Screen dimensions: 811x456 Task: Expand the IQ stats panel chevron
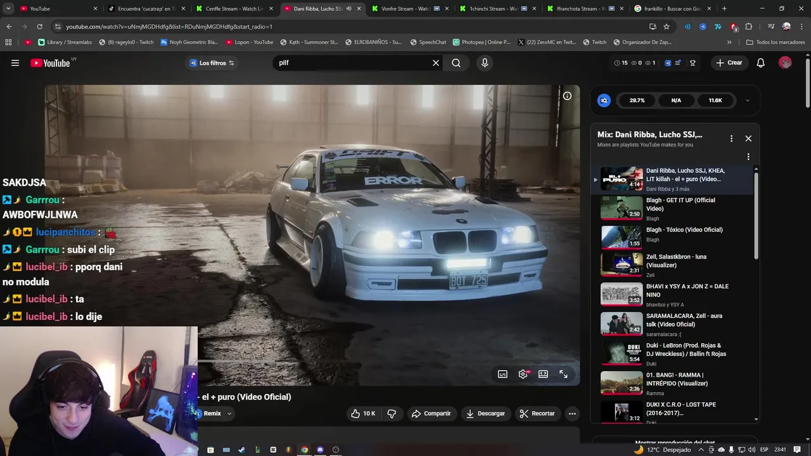[x=748, y=100]
